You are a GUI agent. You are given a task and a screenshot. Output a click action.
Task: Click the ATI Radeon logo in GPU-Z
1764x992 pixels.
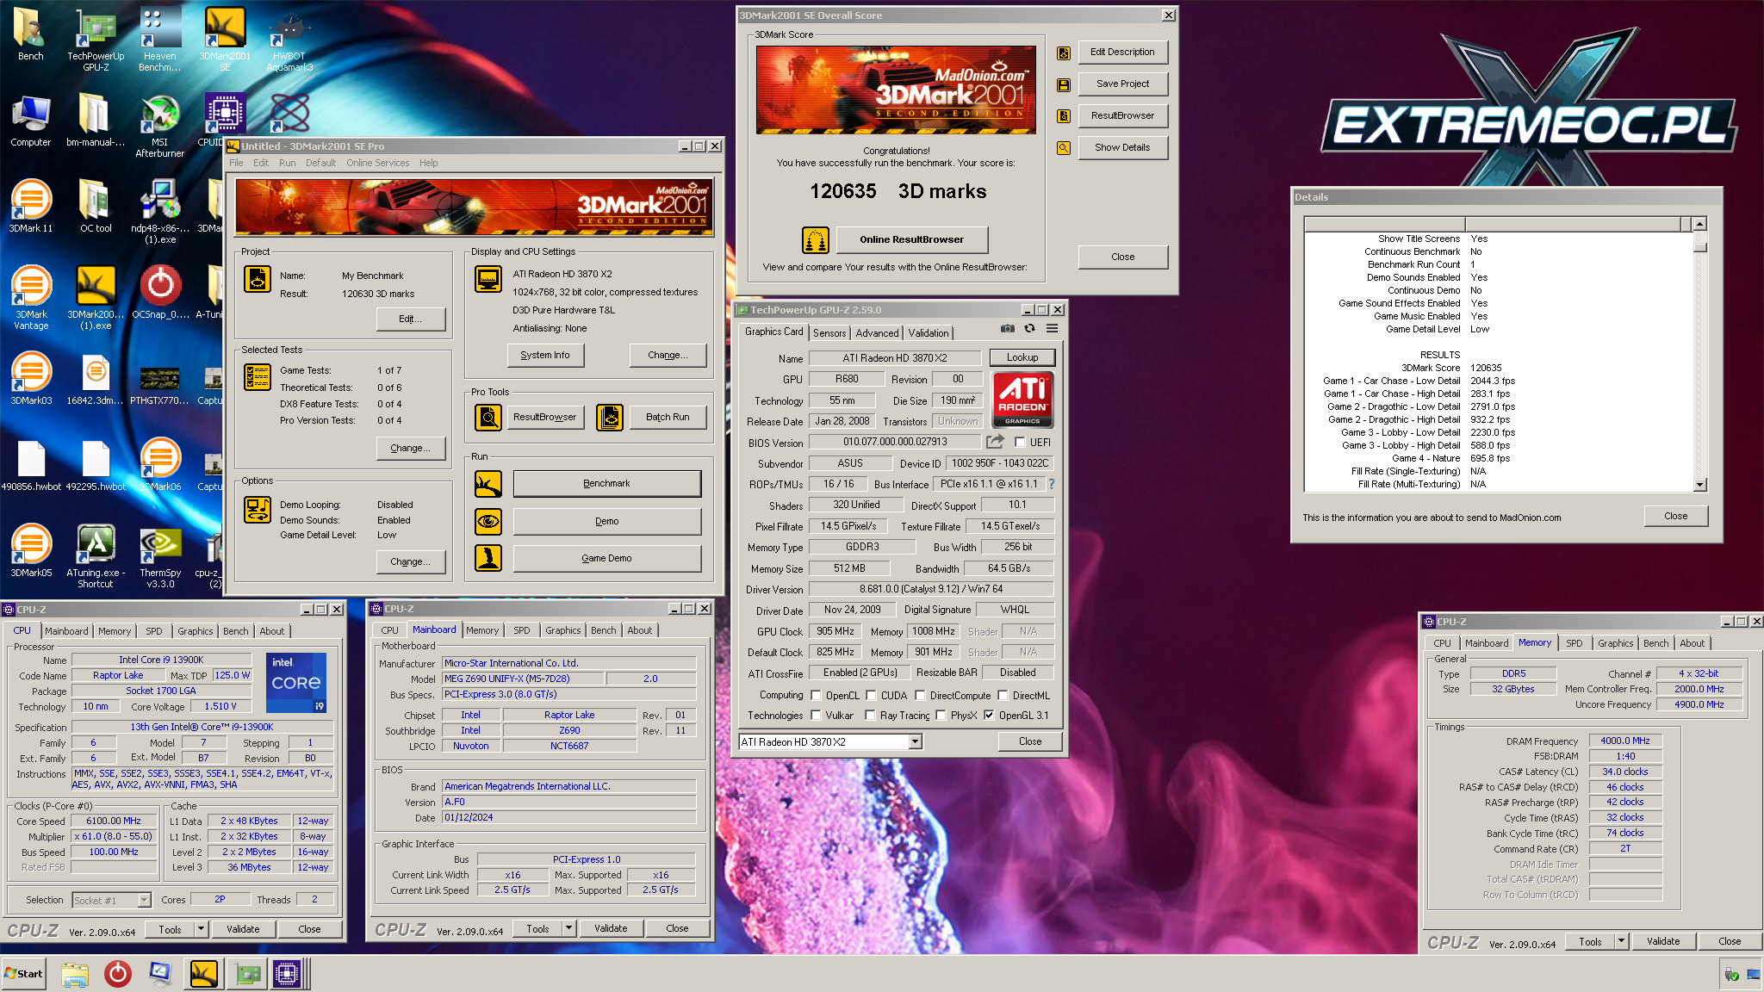[x=1022, y=400]
